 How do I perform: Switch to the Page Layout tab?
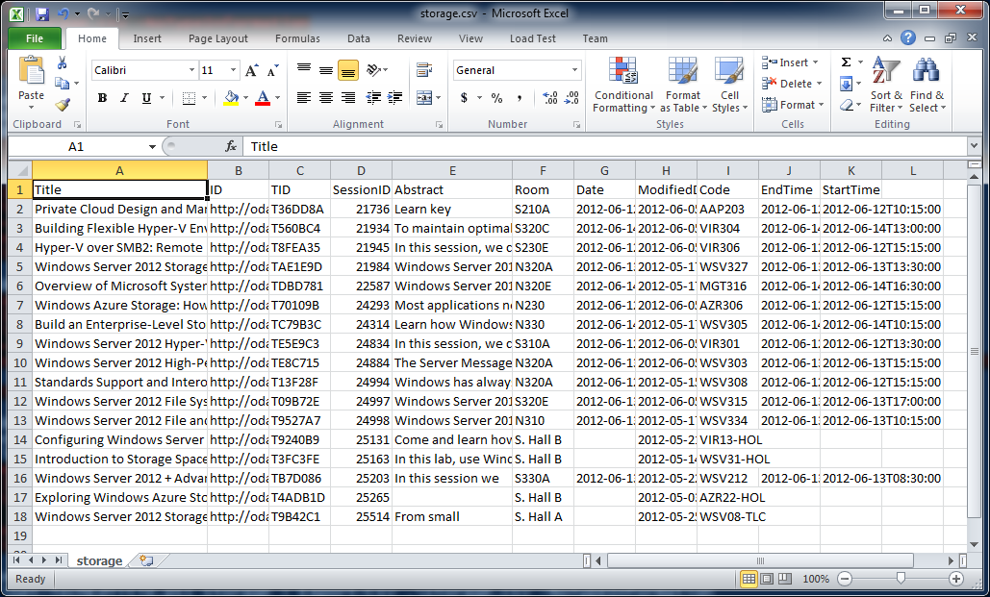click(218, 38)
